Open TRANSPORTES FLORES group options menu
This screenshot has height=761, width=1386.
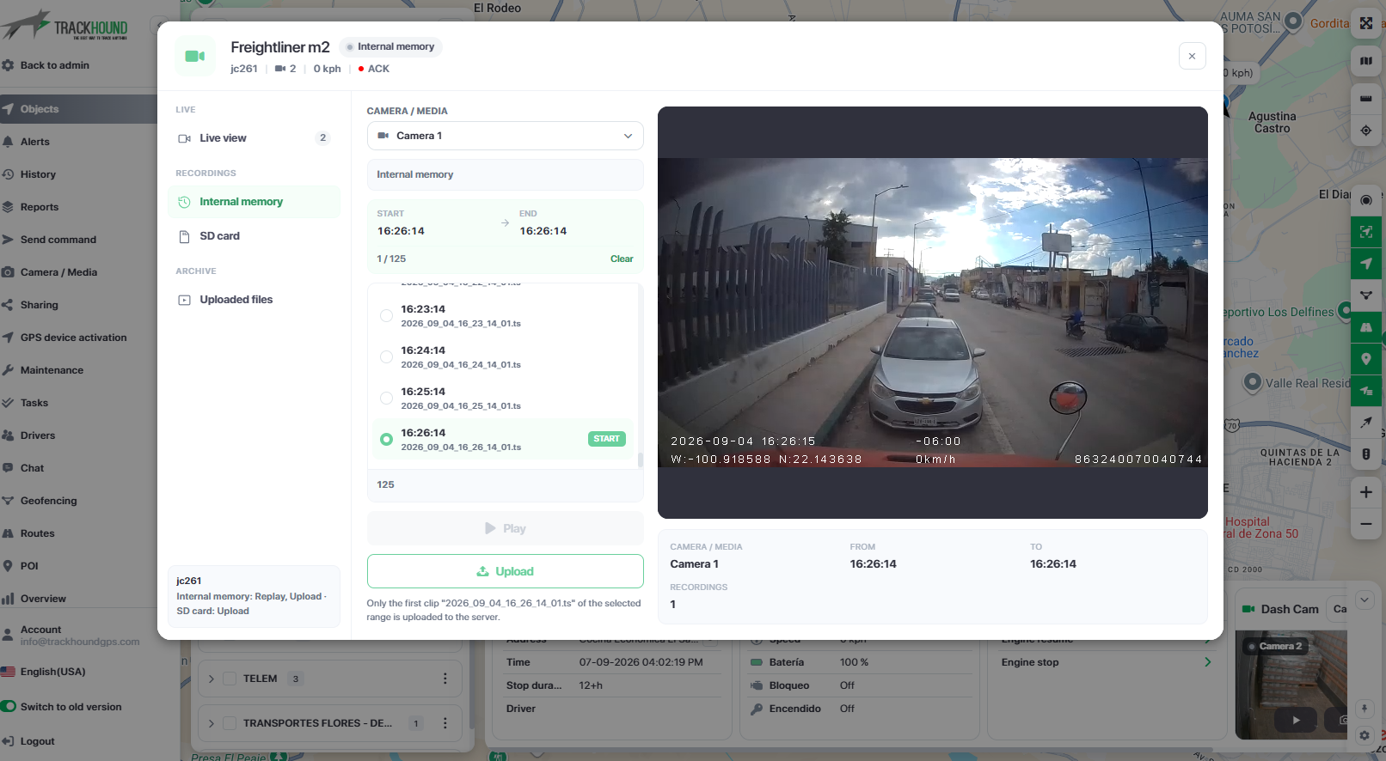point(445,723)
